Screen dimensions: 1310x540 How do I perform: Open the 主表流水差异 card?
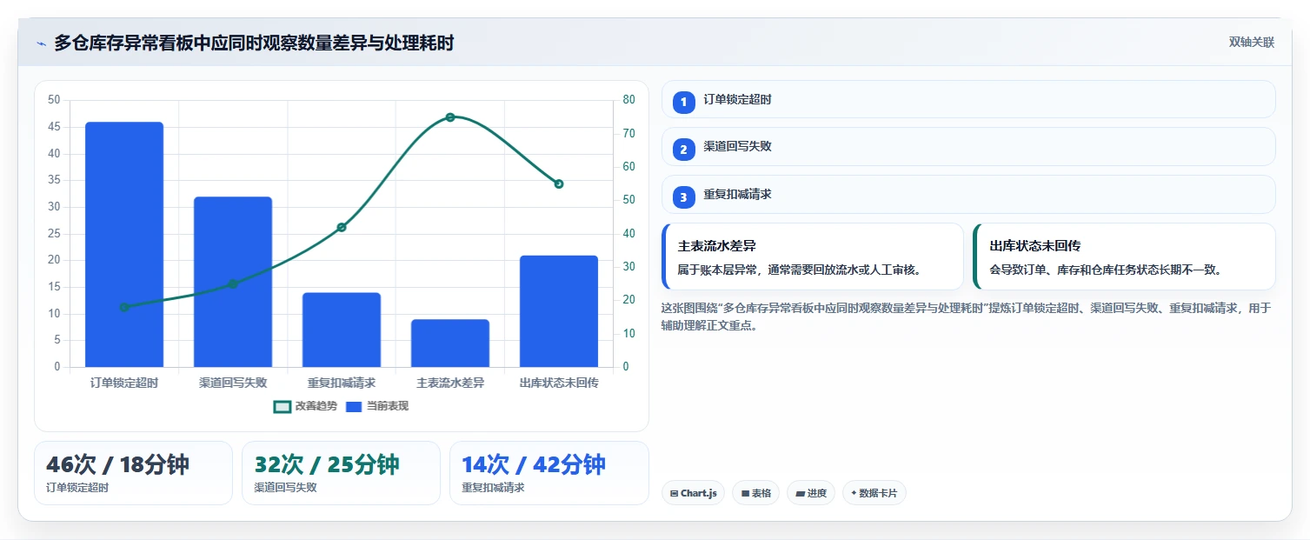pos(812,257)
